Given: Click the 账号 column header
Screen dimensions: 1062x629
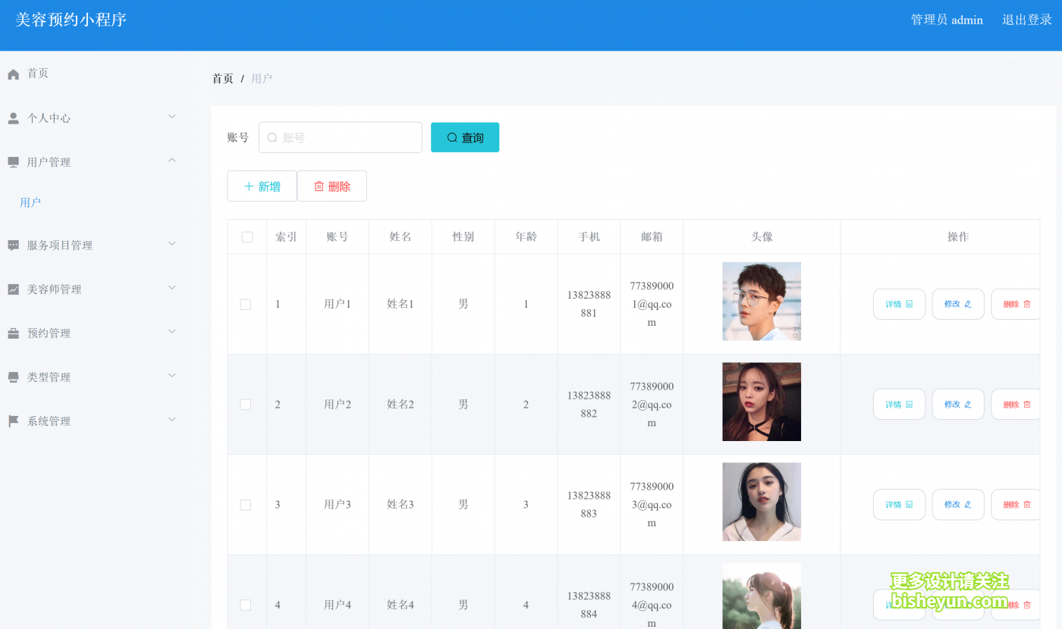Looking at the screenshot, I should [x=338, y=237].
